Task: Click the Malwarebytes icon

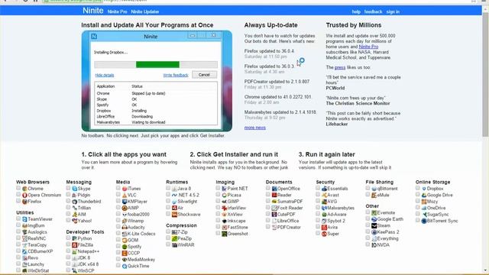Action: click(324, 208)
